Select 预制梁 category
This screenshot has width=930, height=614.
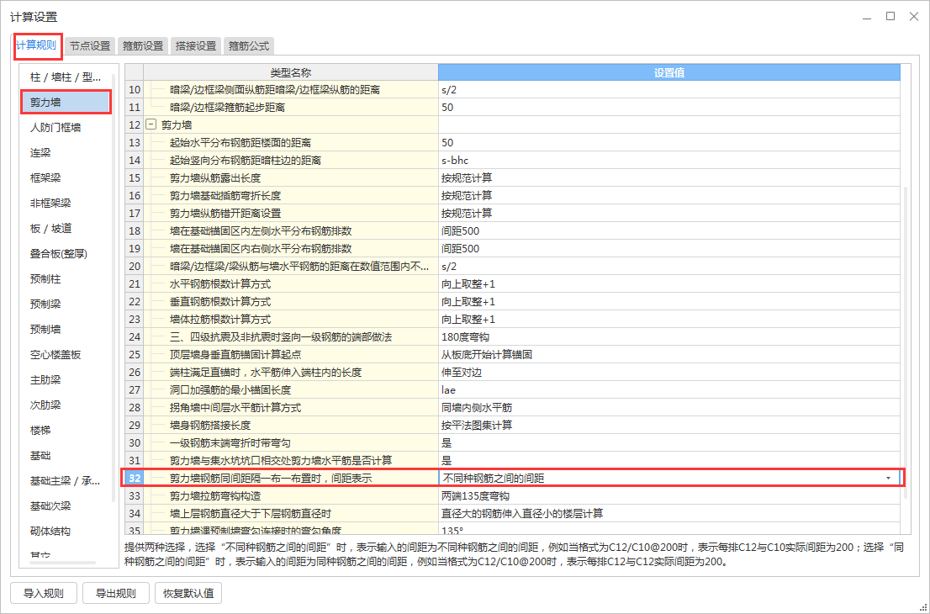pos(66,304)
